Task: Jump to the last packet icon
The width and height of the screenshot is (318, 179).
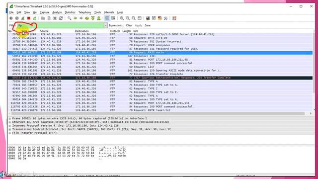Action: [99, 18]
